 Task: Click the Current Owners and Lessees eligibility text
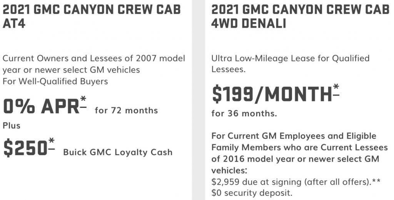pos(94,64)
